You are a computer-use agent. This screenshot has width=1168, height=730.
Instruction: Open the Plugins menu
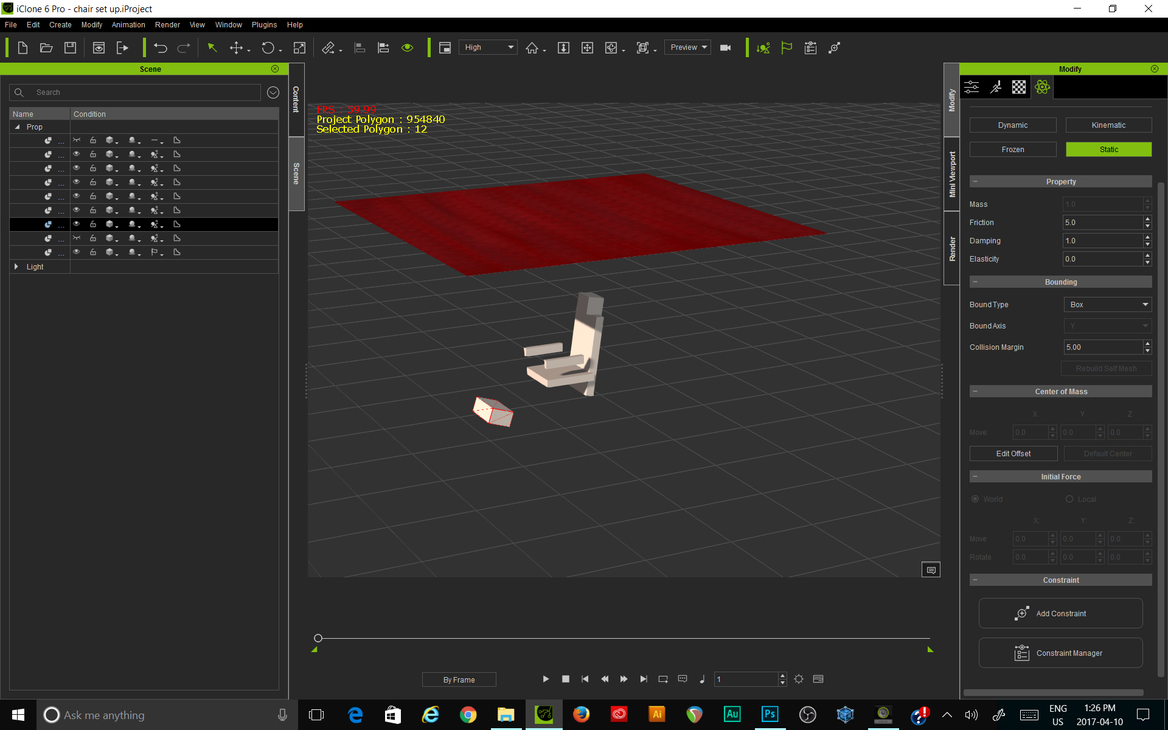[x=264, y=25]
